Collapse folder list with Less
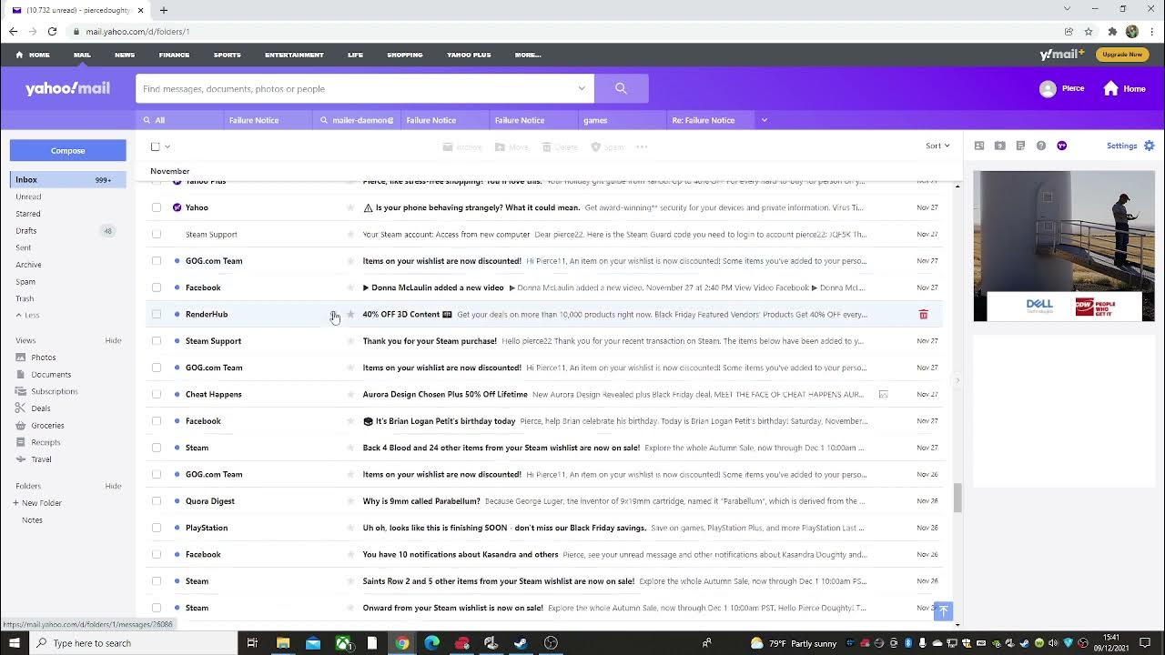The image size is (1165, 655). [x=28, y=315]
